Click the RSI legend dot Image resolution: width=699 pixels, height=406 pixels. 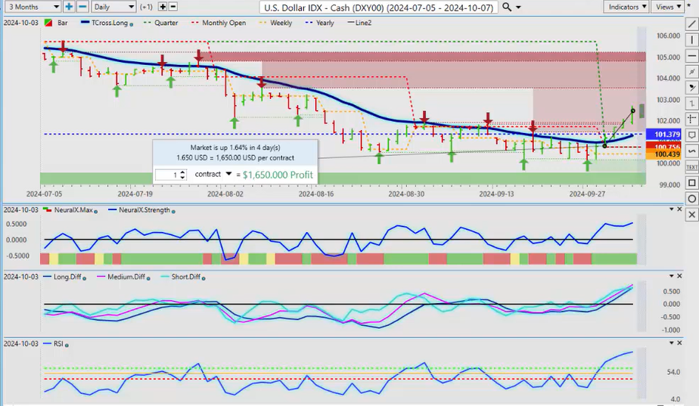pyautogui.click(x=67, y=345)
